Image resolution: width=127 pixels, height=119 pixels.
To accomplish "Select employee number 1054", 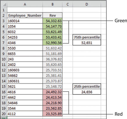I will [25, 26].
